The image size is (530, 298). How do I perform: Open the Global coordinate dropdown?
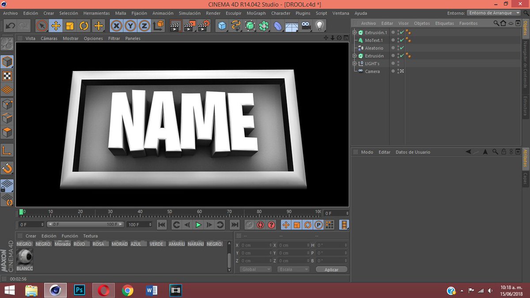tap(256, 269)
